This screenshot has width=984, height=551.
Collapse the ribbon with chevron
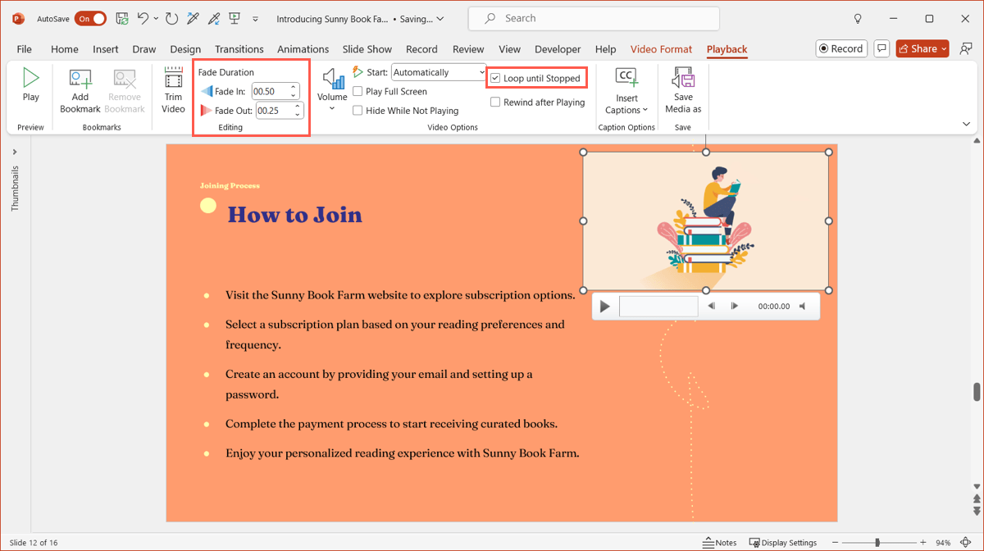[966, 124]
